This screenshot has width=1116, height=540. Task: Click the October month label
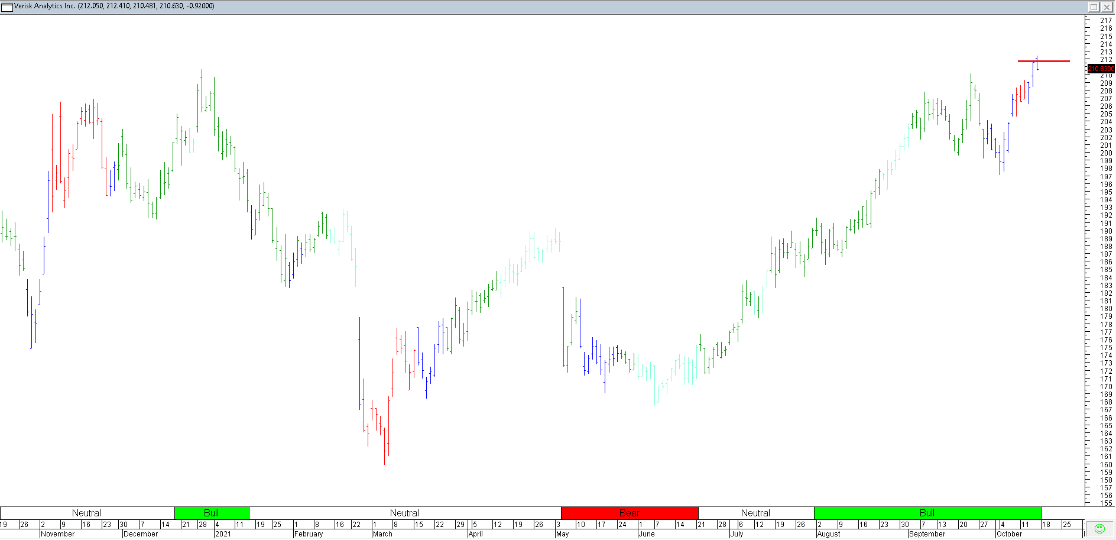(1010, 534)
